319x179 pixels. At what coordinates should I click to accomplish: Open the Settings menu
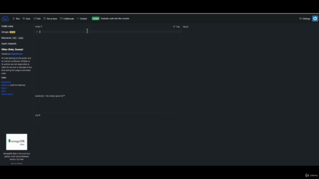click(x=305, y=18)
